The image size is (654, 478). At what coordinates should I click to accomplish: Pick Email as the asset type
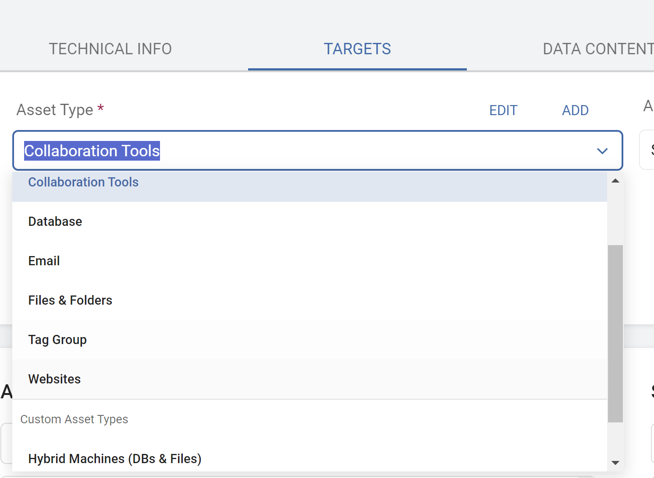point(44,261)
